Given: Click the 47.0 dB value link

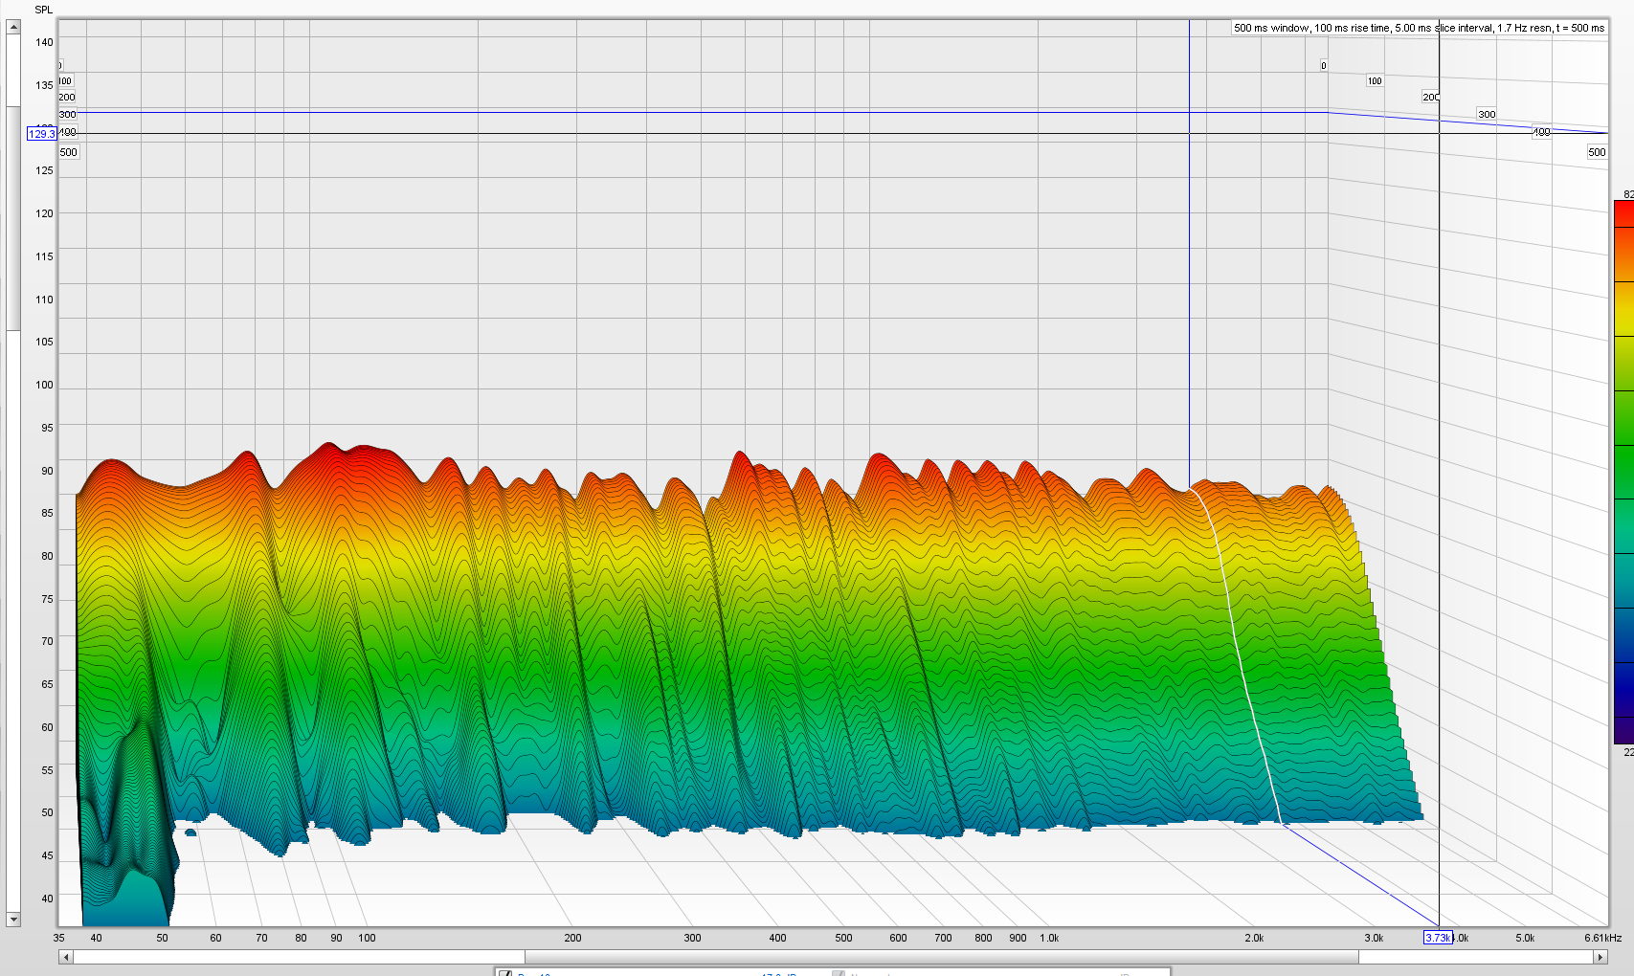Looking at the screenshot, I should coord(775,973).
